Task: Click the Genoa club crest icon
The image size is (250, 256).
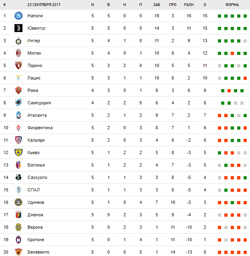Action: [18, 215]
